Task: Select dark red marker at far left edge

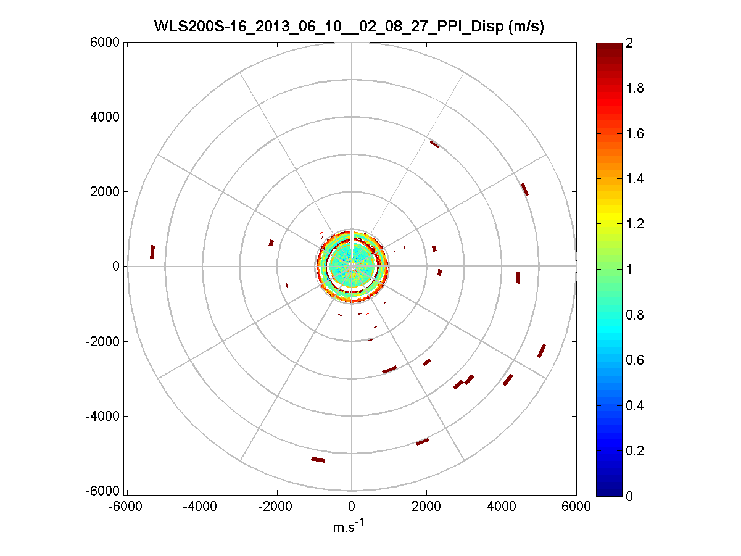Action: (152, 252)
